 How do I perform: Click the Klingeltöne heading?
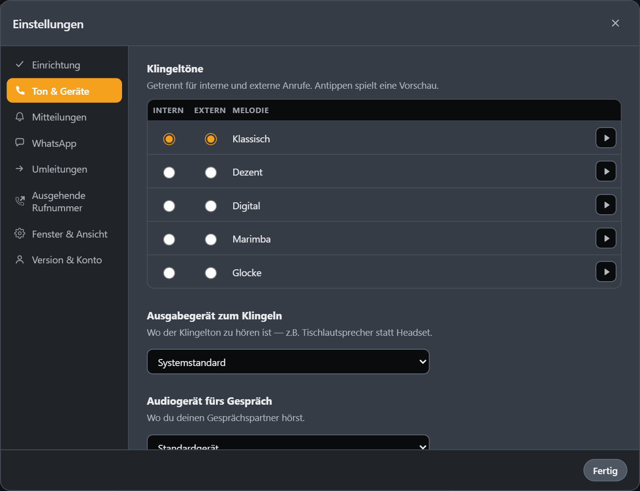click(175, 69)
